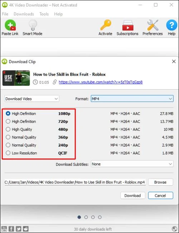The width and height of the screenshot is (179, 233).
Task: Select High Definition 720p option
Action: coord(8,122)
